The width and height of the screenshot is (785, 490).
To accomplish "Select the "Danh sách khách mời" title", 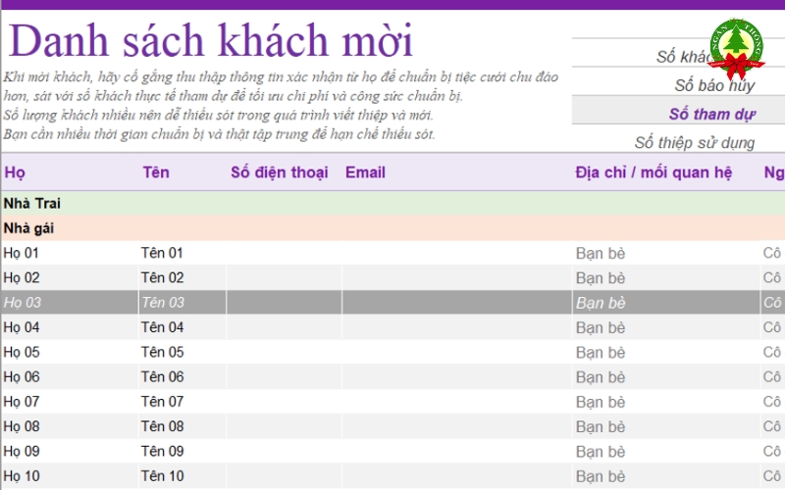I will click(210, 41).
